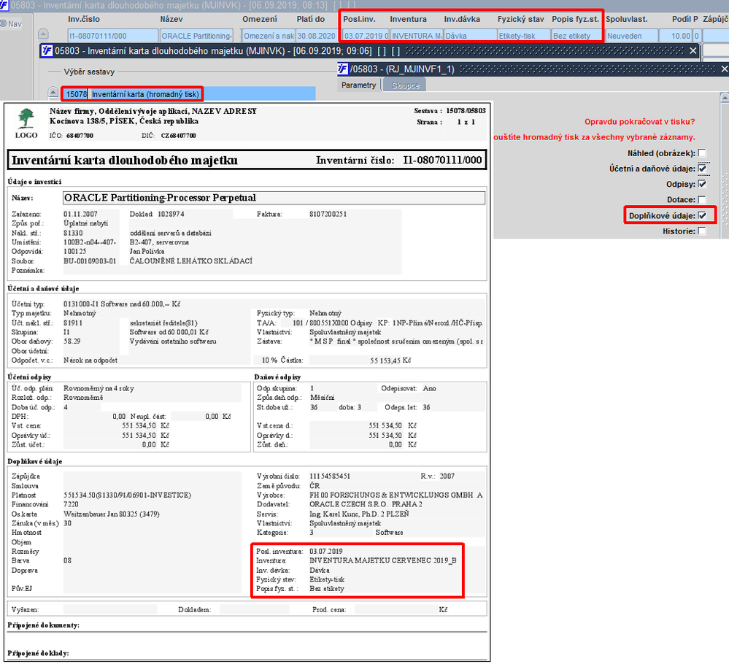Click the up-arrow icon beside the I1-08070111/000 record

click(43, 34)
